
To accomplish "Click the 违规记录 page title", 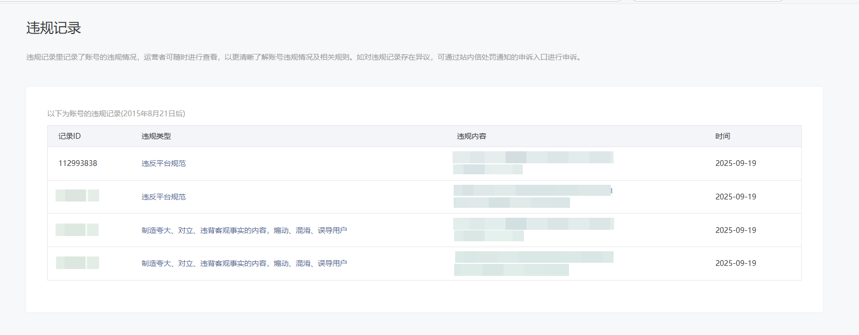I will [53, 28].
